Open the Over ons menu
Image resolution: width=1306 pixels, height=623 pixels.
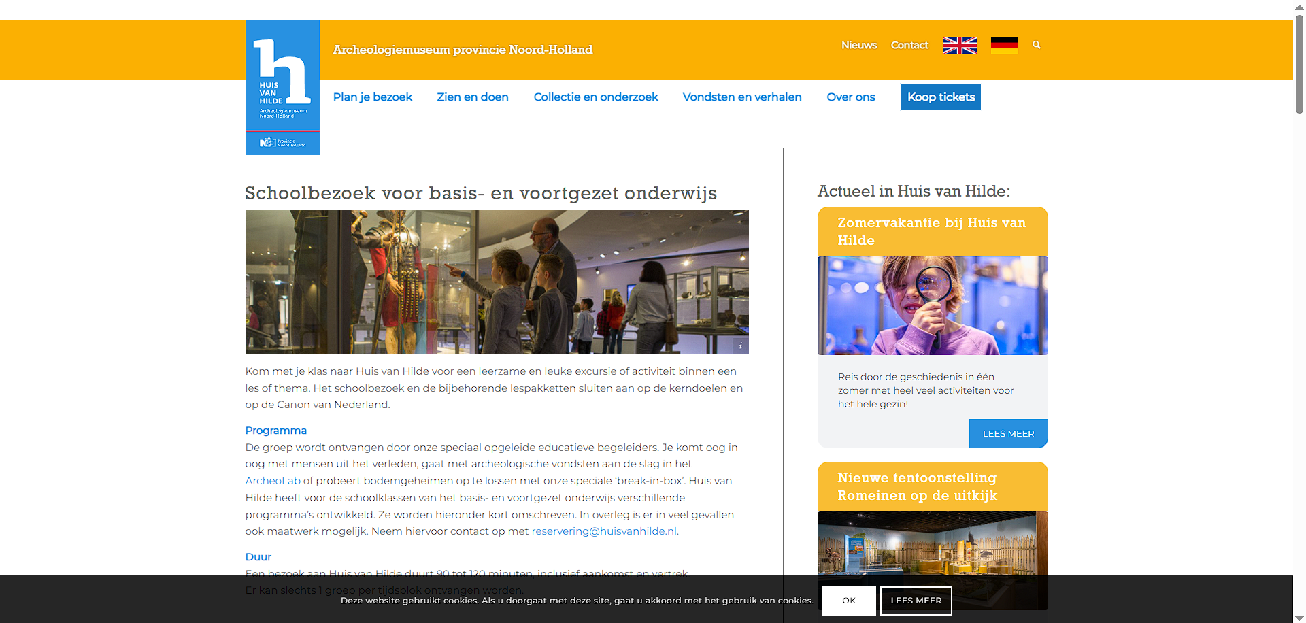pos(850,97)
